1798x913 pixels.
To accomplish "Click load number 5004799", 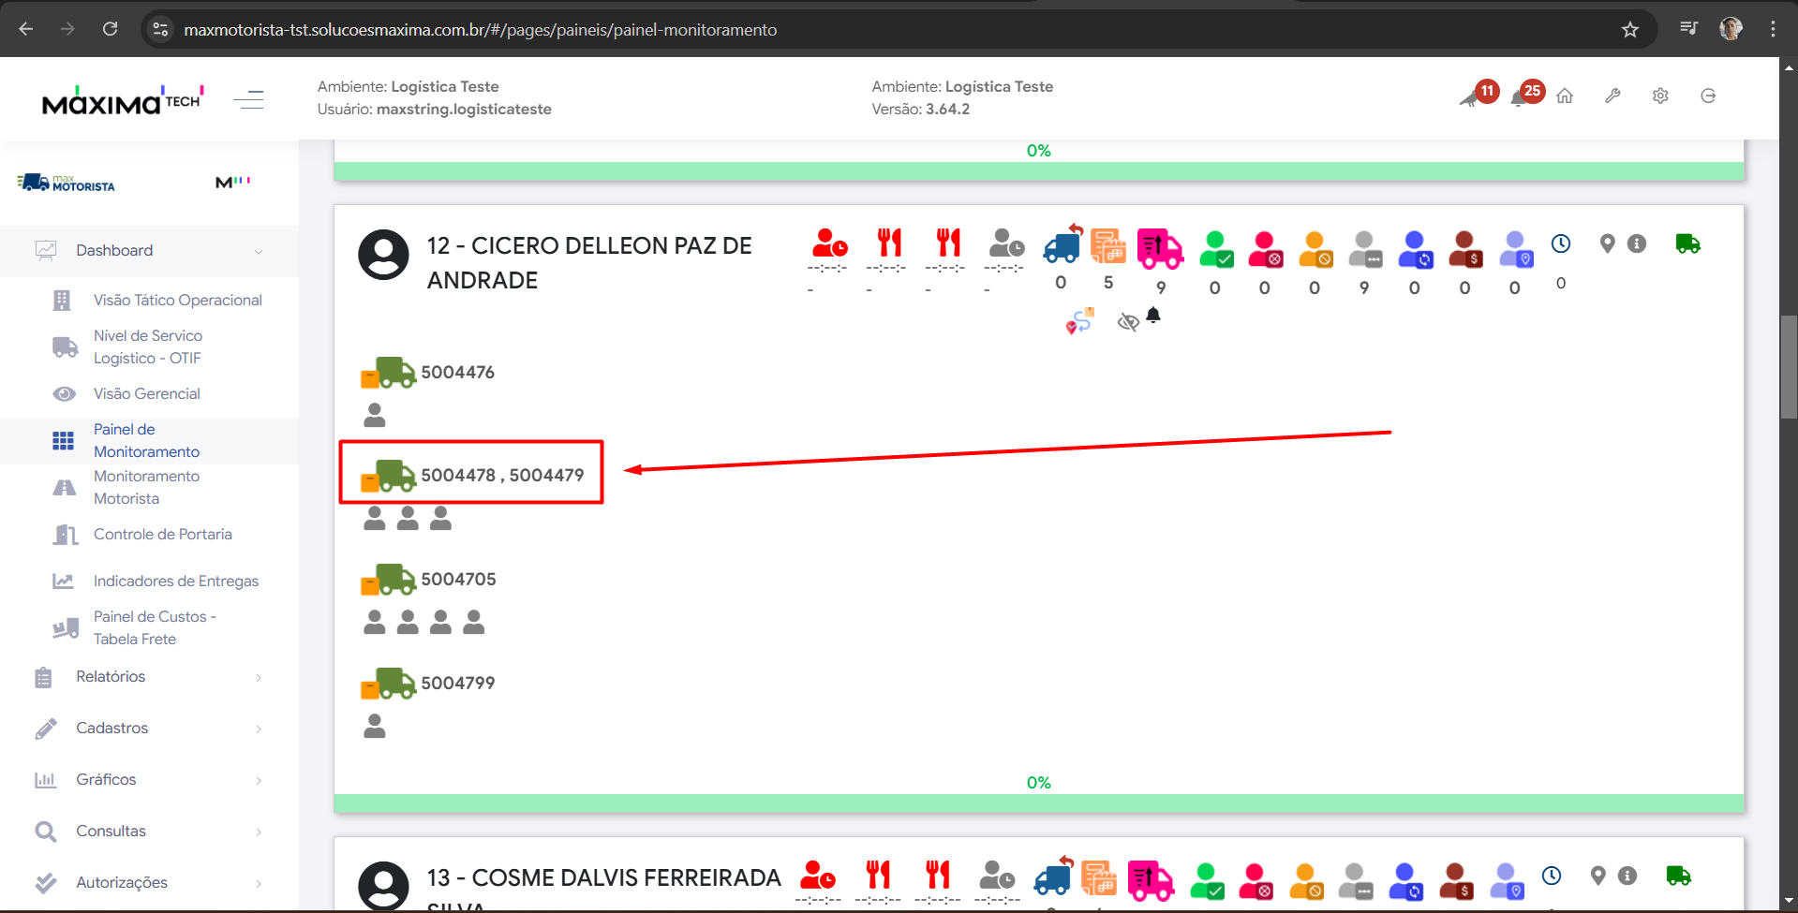I will point(458,683).
